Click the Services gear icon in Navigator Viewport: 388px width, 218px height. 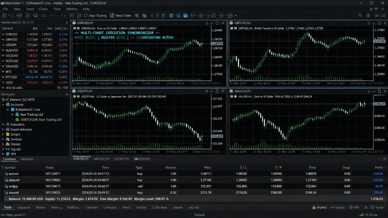point(8,139)
